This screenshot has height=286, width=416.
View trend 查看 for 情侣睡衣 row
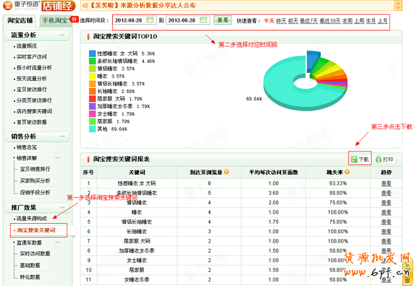(386, 202)
